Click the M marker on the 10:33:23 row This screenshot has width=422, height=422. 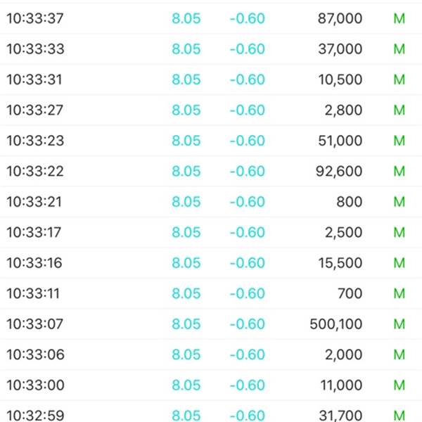pyautogui.click(x=399, y=141)
